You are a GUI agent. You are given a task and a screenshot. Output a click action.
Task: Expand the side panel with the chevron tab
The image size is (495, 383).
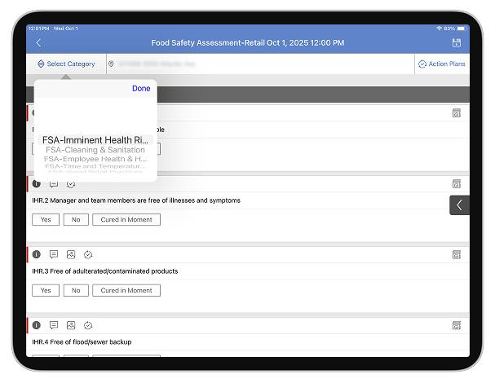point(459,205)
